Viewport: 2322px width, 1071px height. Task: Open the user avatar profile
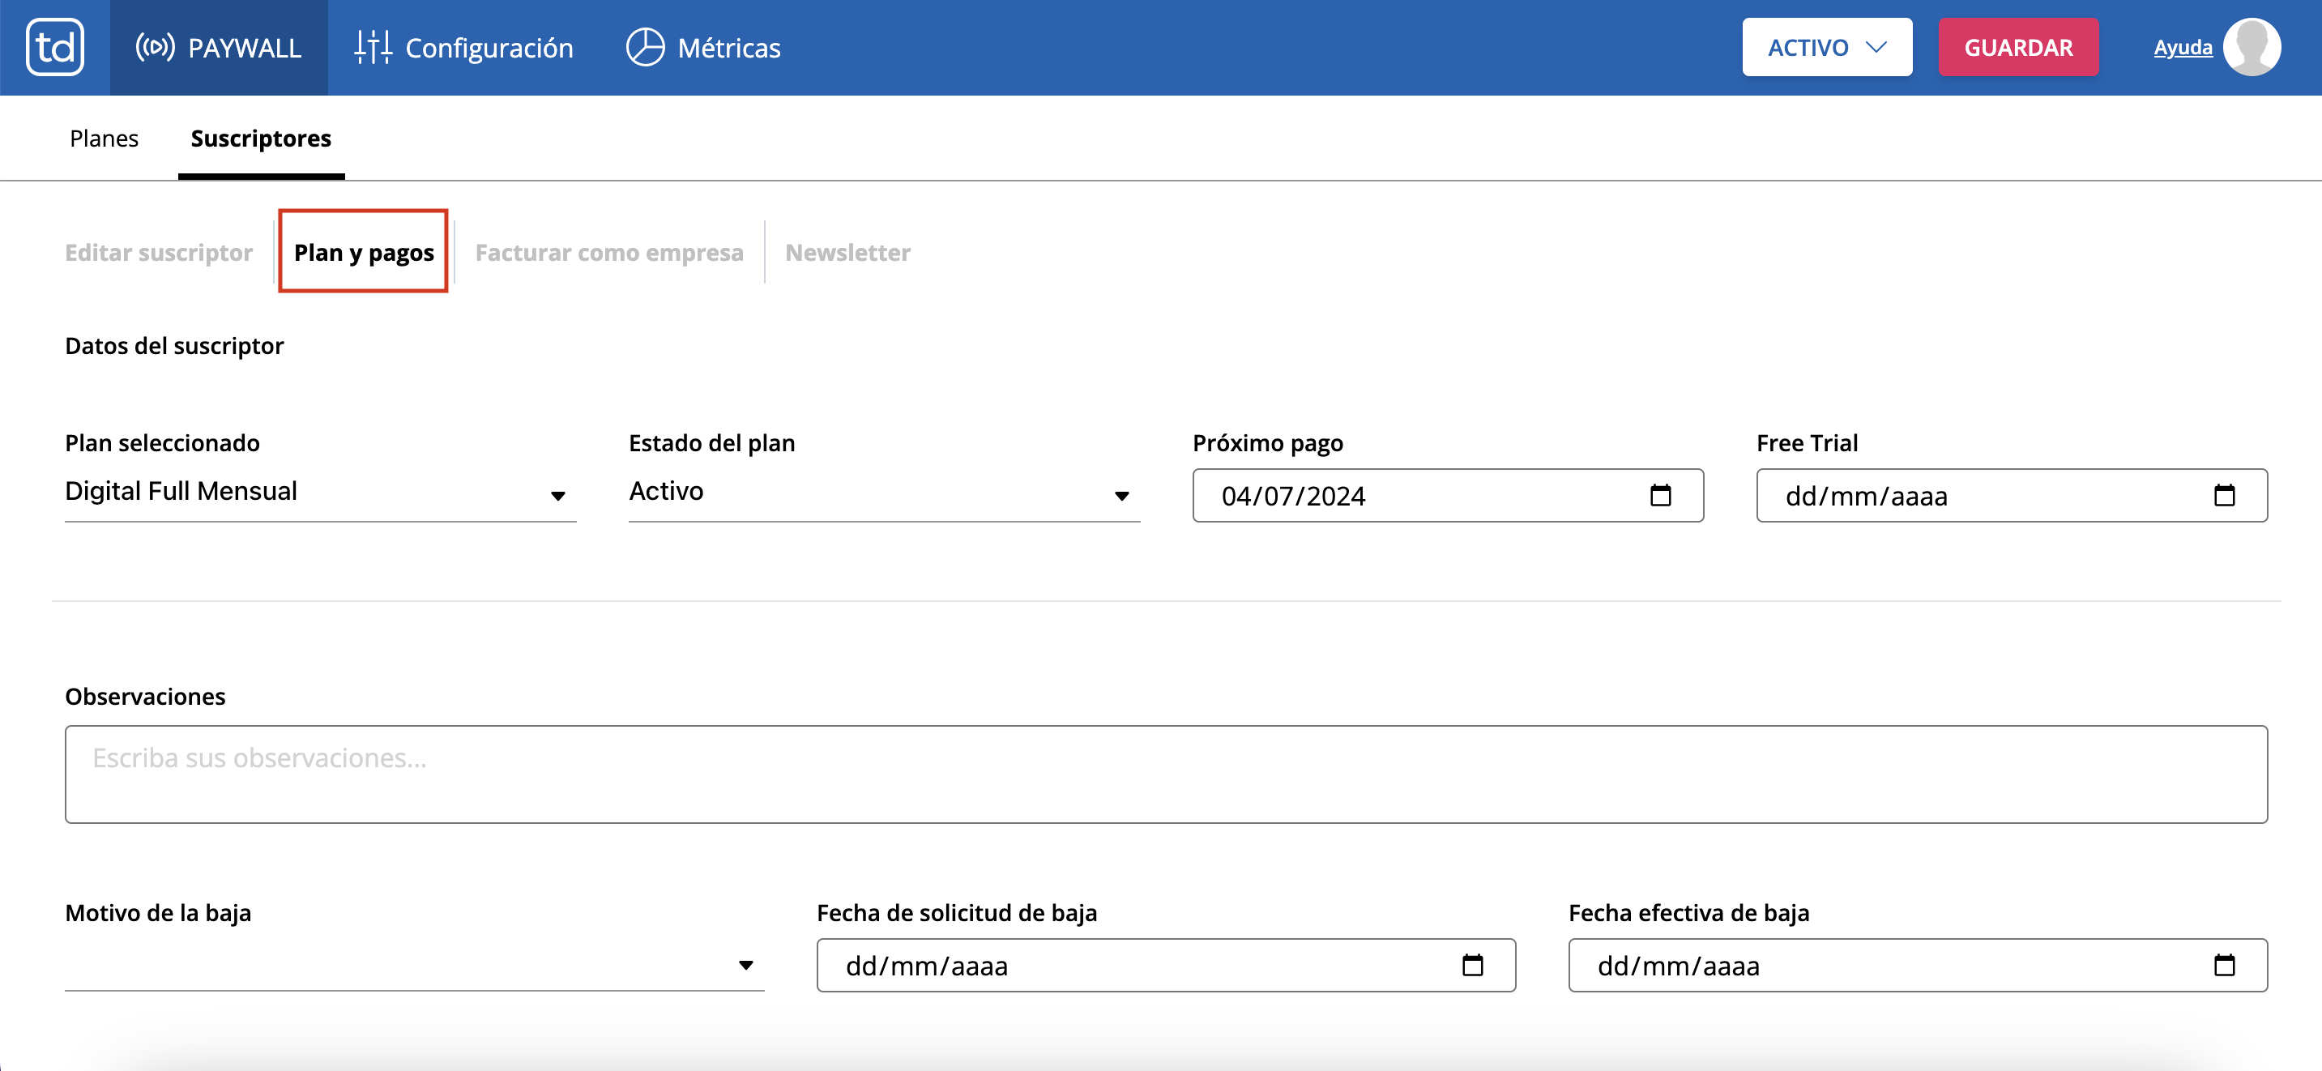point(2251,47)
